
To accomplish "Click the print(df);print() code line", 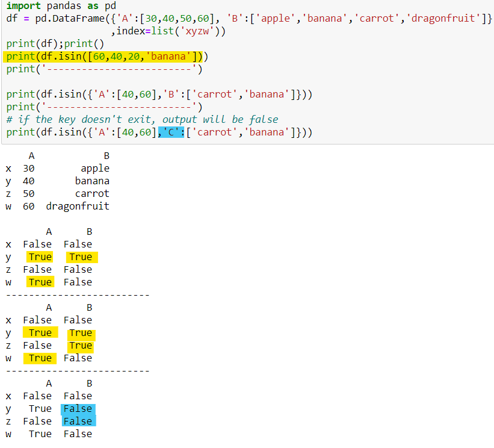I will coord(55,43).
